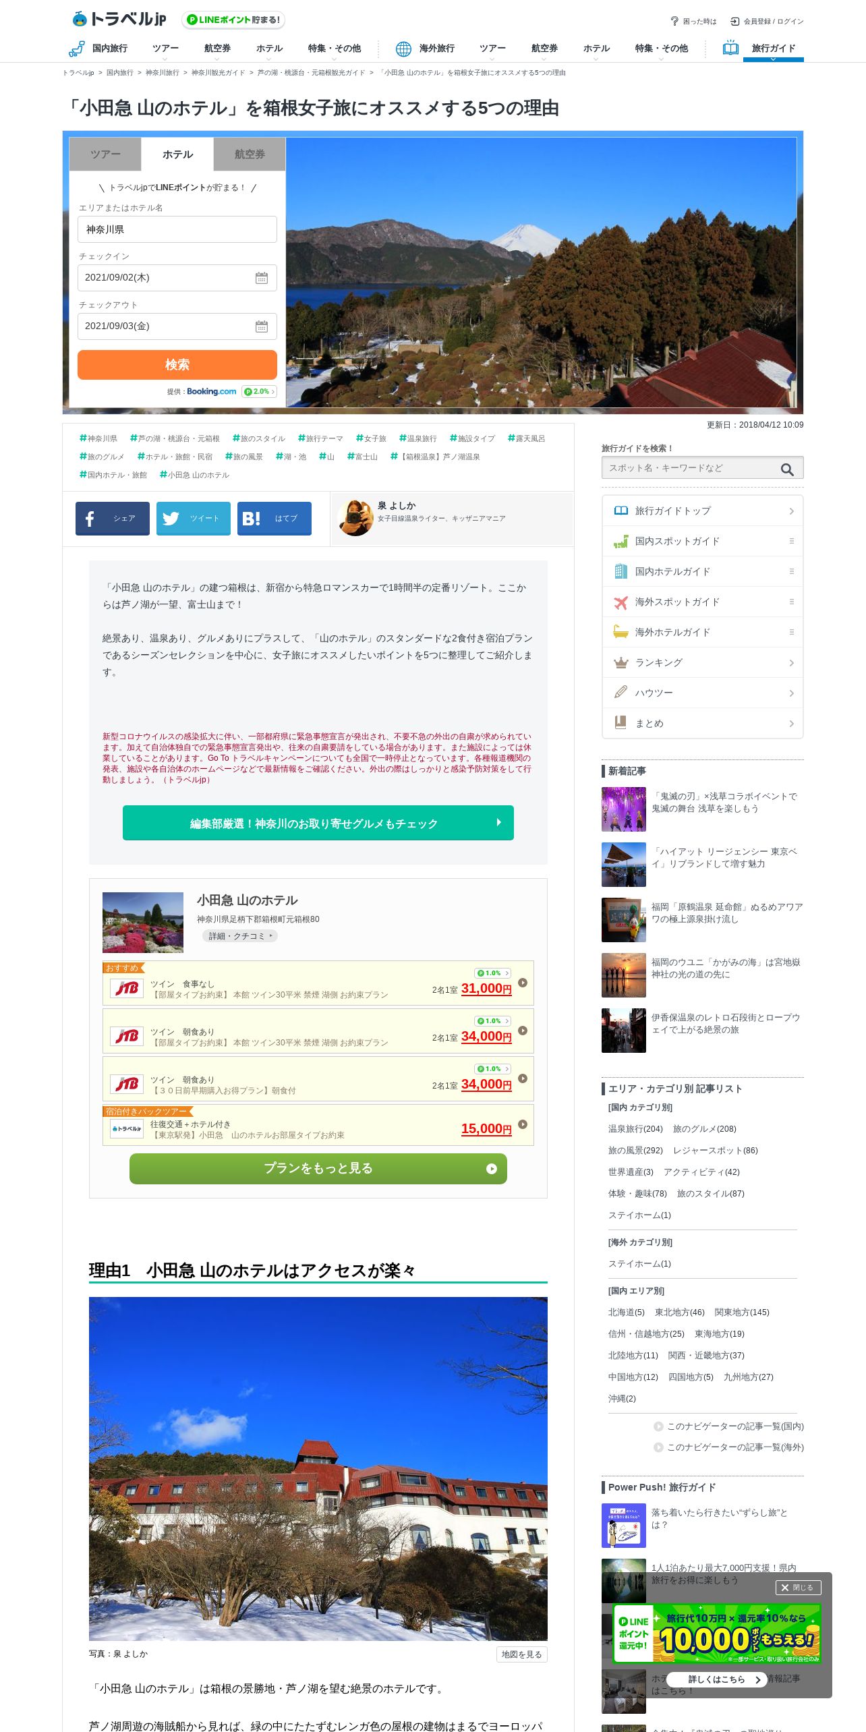This screenshot has height=1732, width=866.
Task: Share article via Facebook シェア button
Action: (x=113, y=519)
